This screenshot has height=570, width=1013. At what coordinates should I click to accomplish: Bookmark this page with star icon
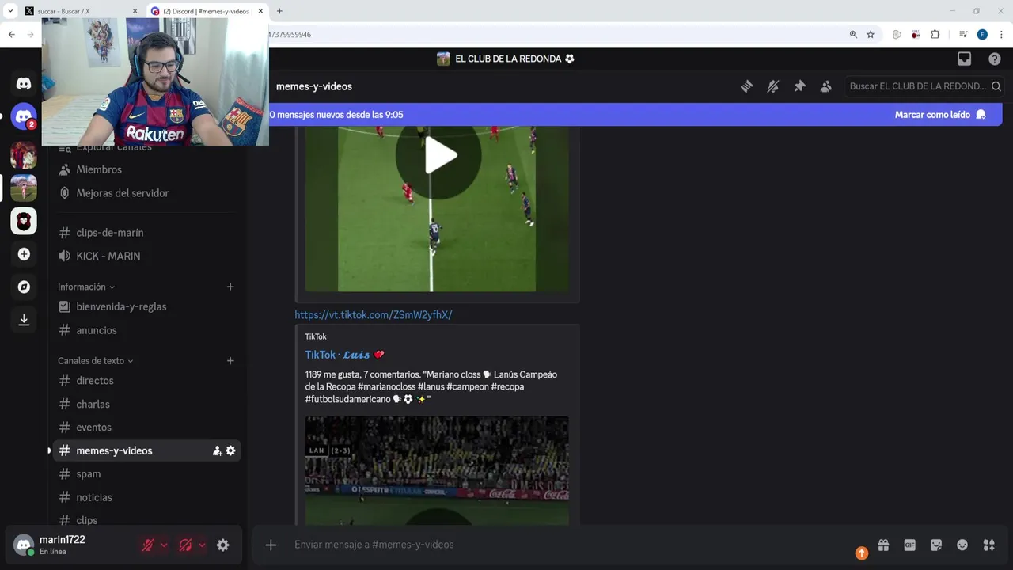point(871,35)
